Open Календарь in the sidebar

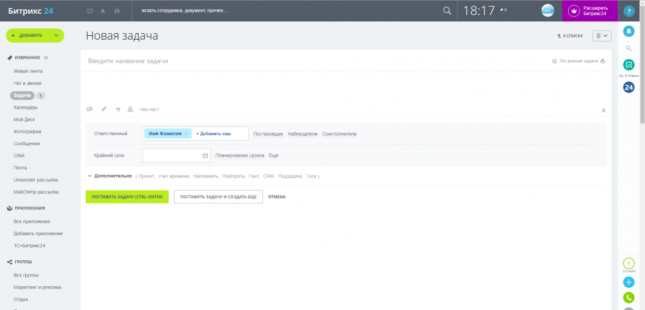tap(25, 108)
